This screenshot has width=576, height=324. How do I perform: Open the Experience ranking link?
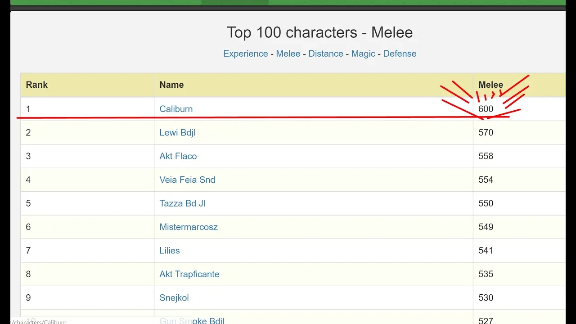point(245,54)
